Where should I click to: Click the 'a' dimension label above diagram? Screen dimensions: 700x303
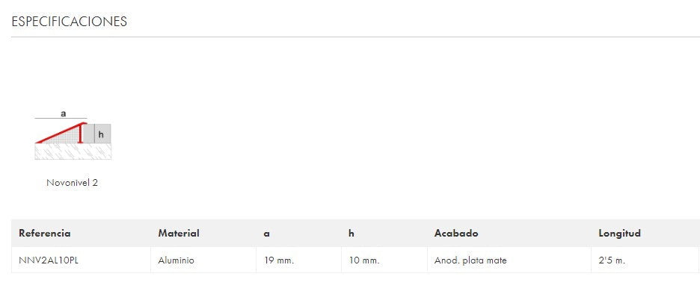pyautogui.click(x=64, y=113)
